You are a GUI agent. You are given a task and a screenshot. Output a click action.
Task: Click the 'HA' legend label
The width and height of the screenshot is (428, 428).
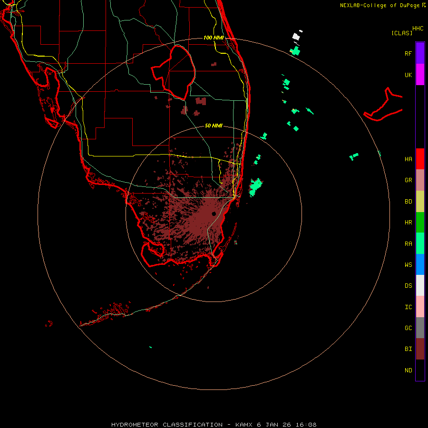click(x=408, y=159)
